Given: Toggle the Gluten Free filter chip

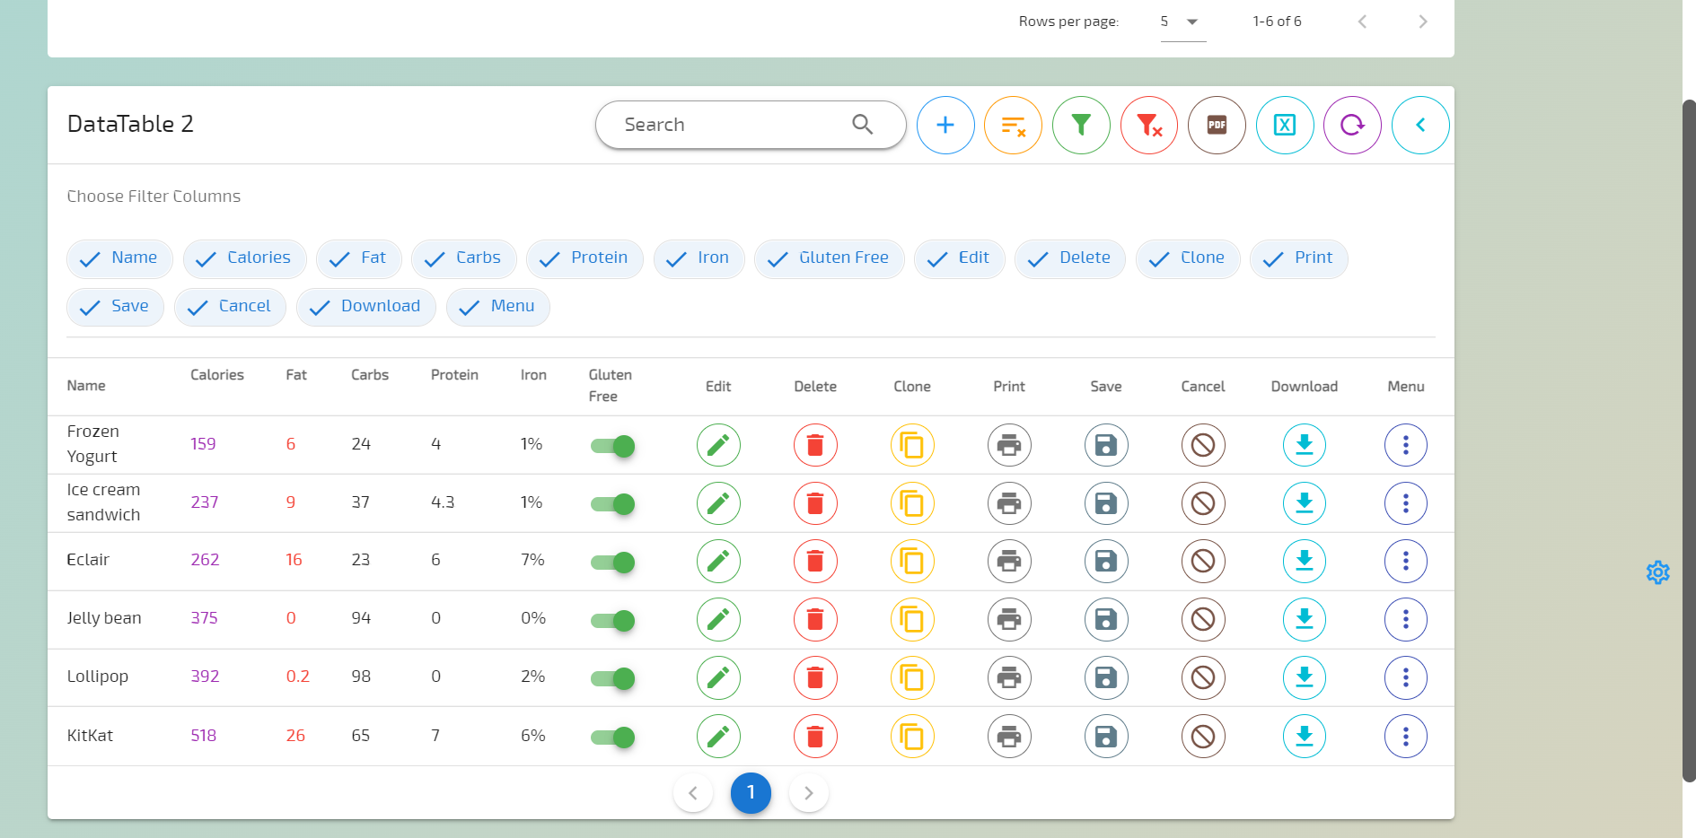Looking at the screenshot, I should click(830, 258).
